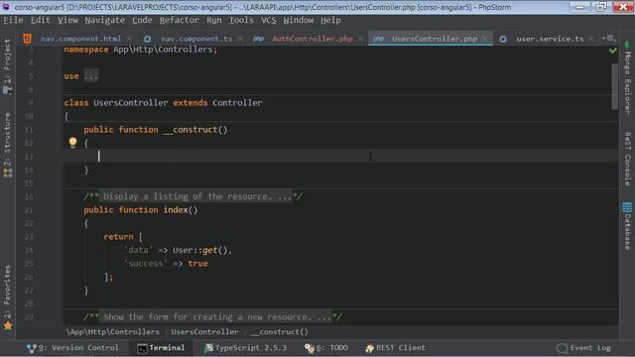Open the REST Client tool window
The image size is (635, 357).
[x=395, y=348]
